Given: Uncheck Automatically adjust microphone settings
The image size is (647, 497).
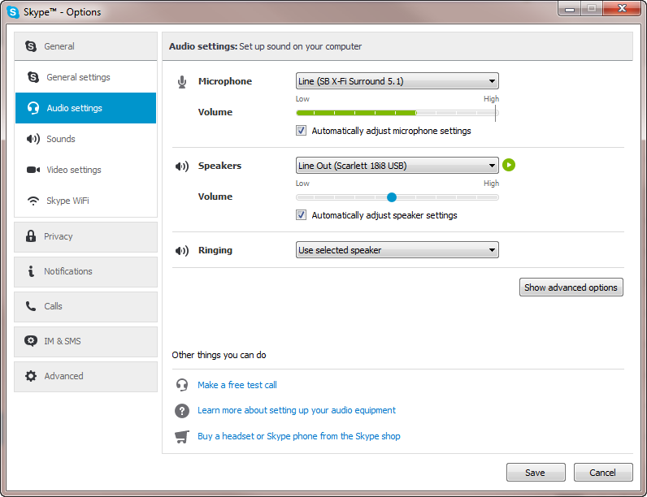Looking at the screenshot, I should 302,131.
